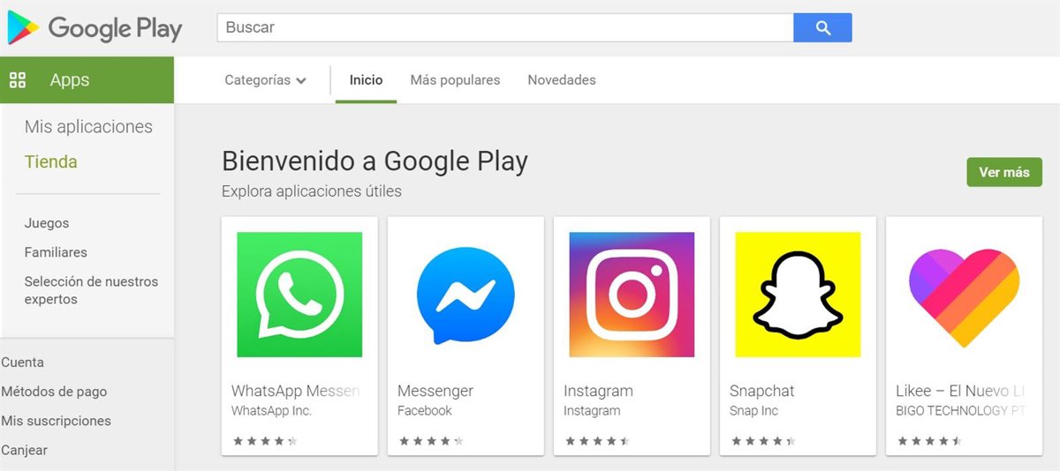
Task: Open the Snapchat ghost icon
Action: (798, 295)
